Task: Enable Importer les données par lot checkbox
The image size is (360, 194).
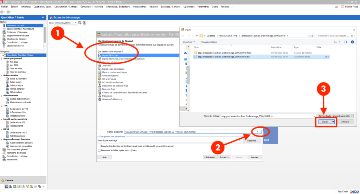Action: (99, 146)
